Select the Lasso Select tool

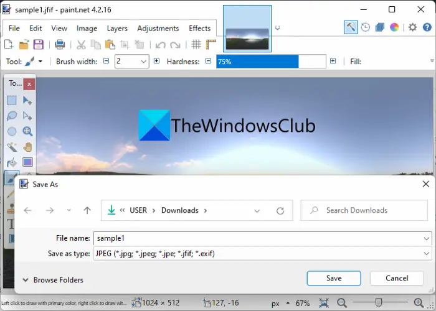click(x=12, y=116)
